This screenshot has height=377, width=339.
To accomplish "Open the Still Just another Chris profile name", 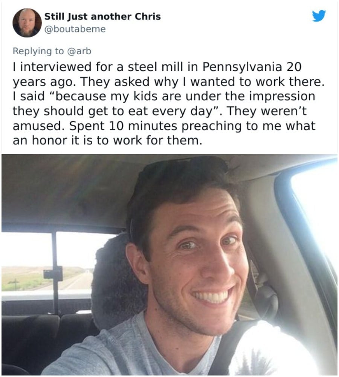I will [102, 16].
